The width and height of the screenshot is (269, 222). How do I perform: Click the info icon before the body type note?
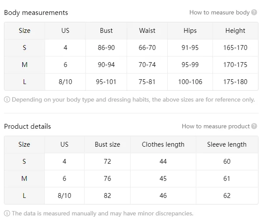7,100
